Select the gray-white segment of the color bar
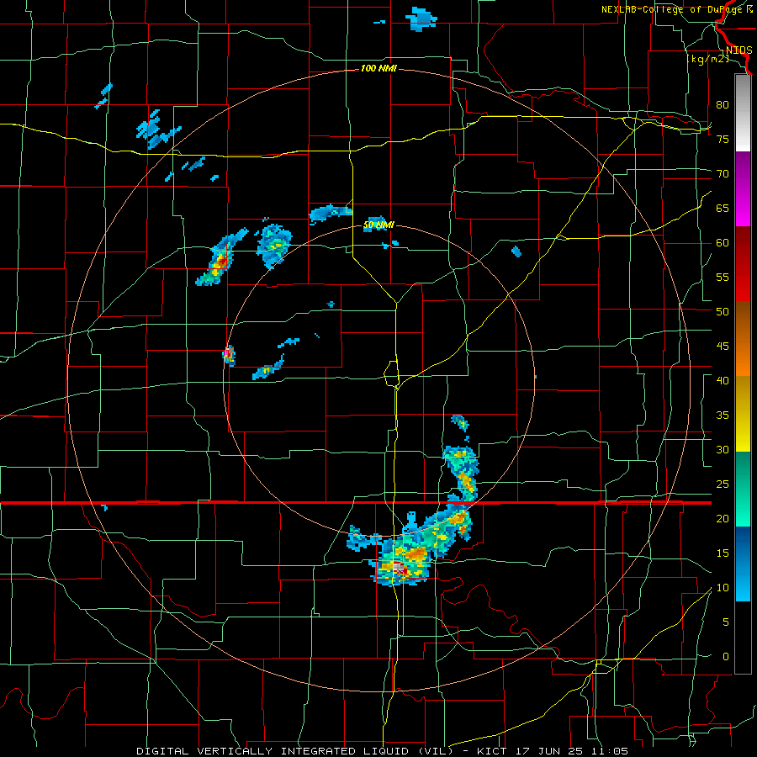This screenshot has width=757, height=757. click(x=743, y=114)
